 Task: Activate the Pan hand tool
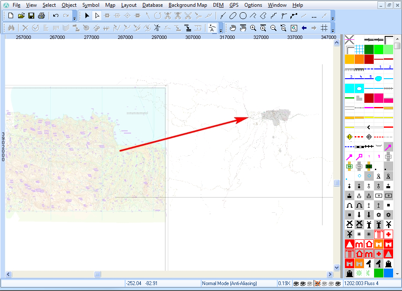click(233, 28)
